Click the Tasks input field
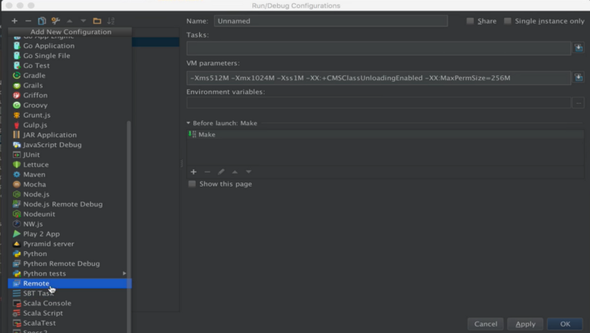Screen dimensions: 590x333 (379, 48)
